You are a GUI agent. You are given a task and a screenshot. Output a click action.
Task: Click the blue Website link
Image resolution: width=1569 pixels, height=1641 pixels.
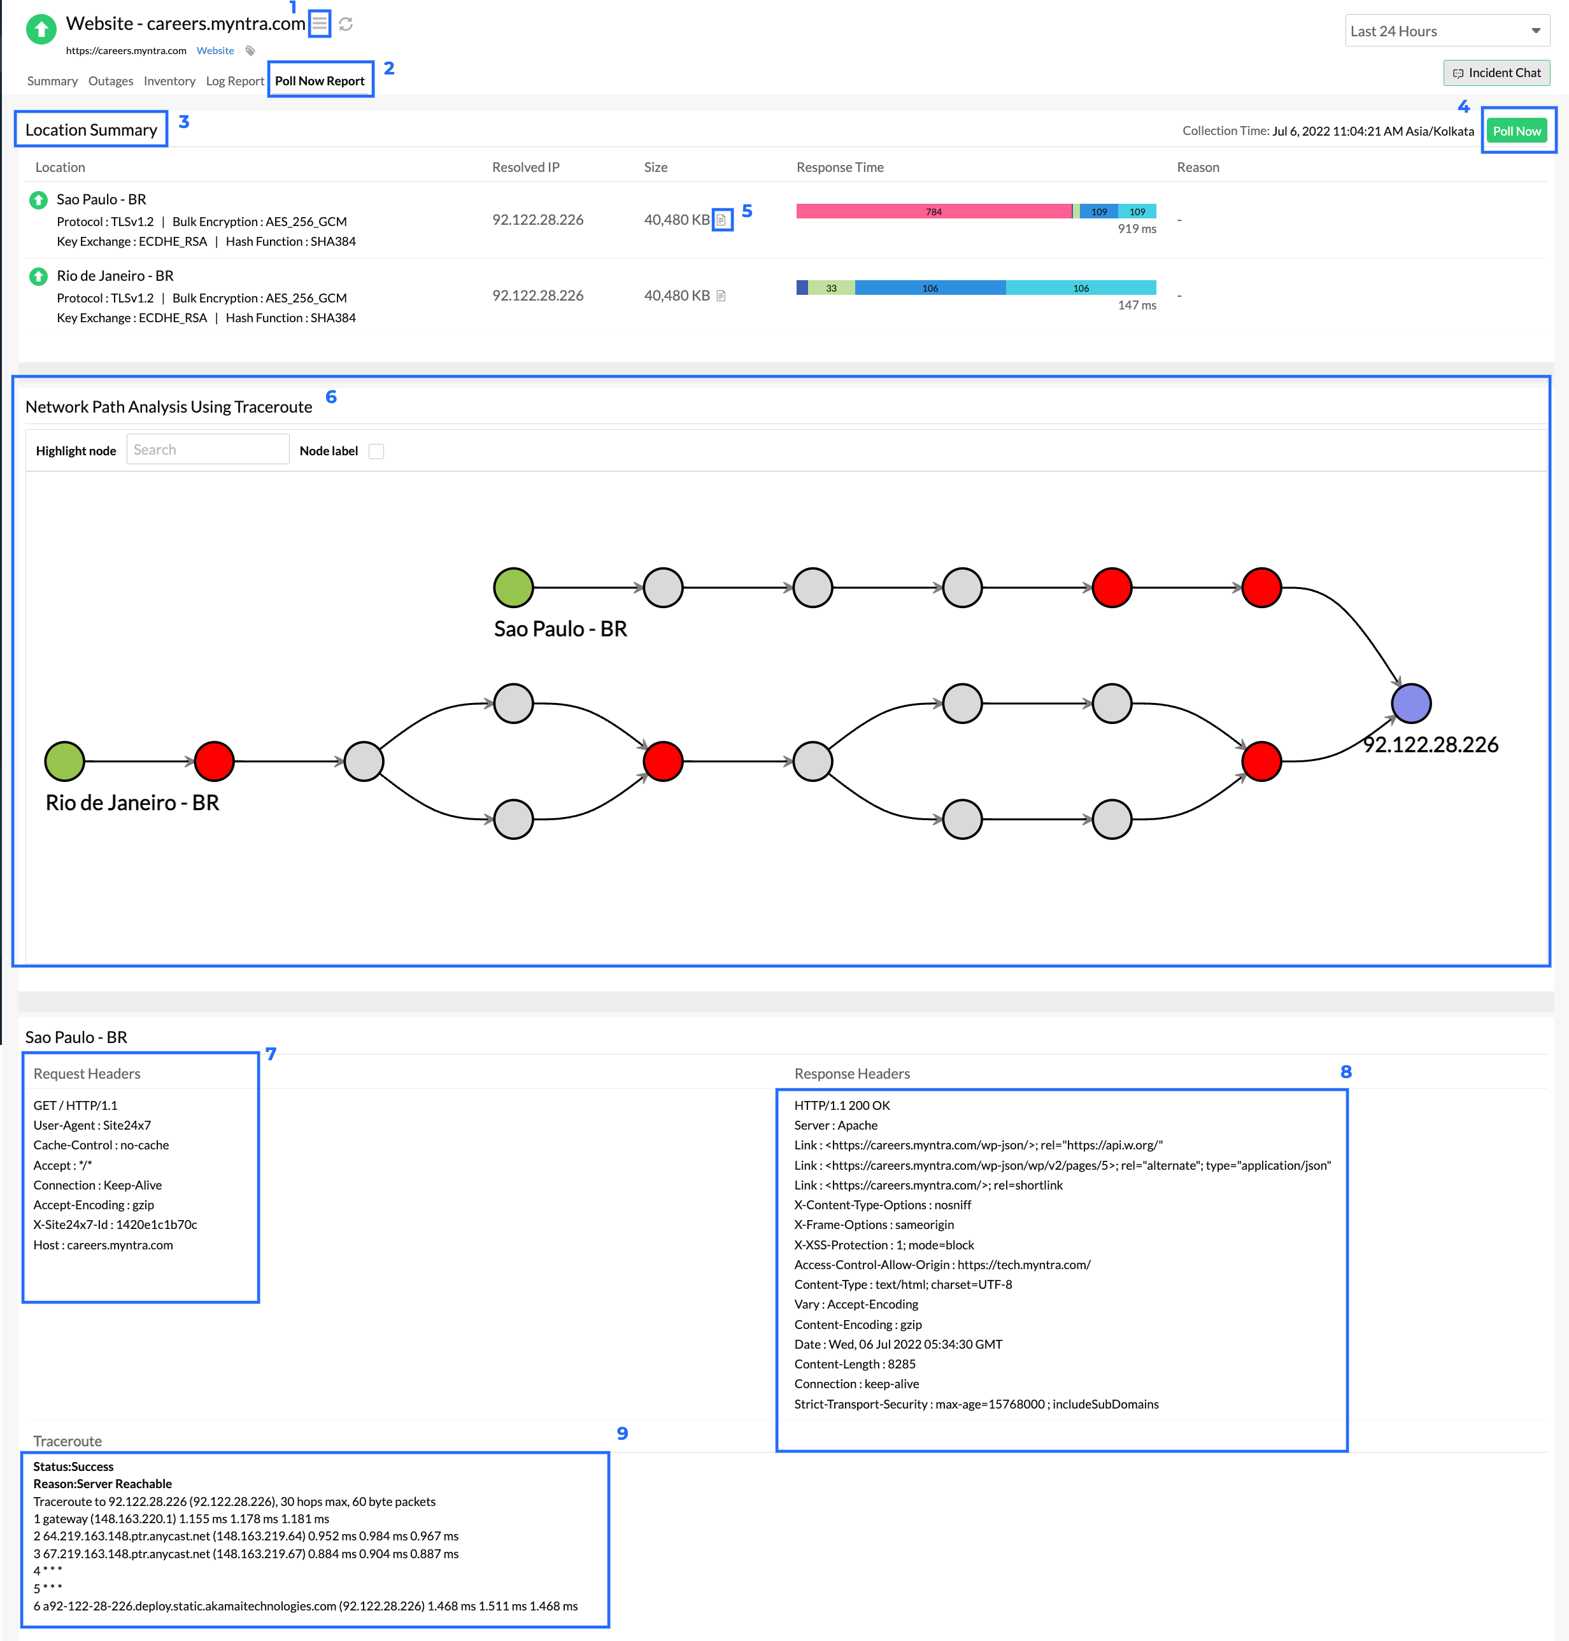(215, 51)
